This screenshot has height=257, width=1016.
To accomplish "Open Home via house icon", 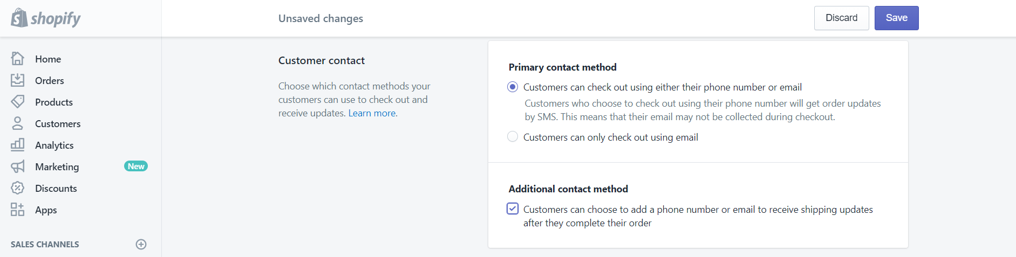I will click(x=18, y=58).
